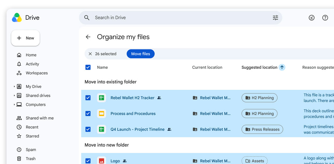Click the Current location column header
Screen dimensions: 334x164
pos(207,68)
